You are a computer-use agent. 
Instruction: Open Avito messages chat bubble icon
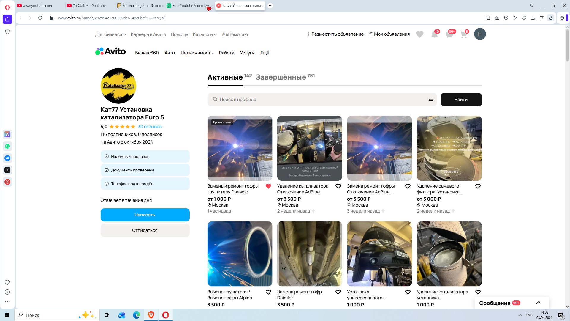coord(449,34)
